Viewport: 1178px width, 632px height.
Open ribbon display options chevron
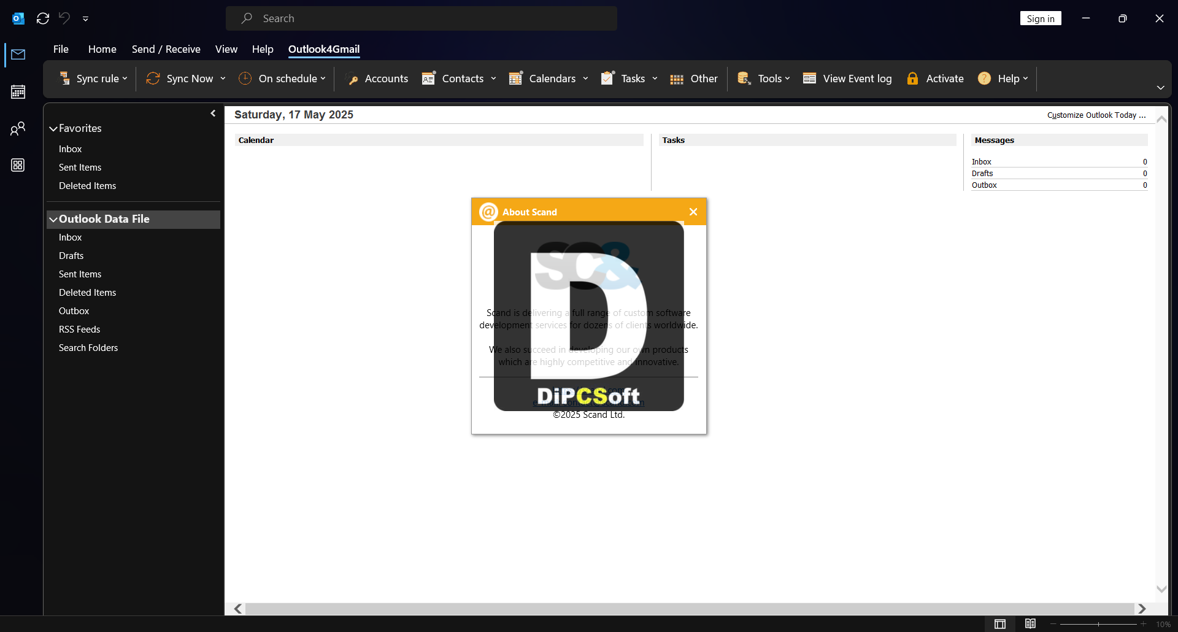(x=1160, y=88)
